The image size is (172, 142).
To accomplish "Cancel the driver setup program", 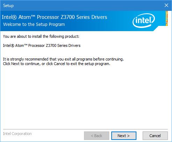I will pos(155,136).
